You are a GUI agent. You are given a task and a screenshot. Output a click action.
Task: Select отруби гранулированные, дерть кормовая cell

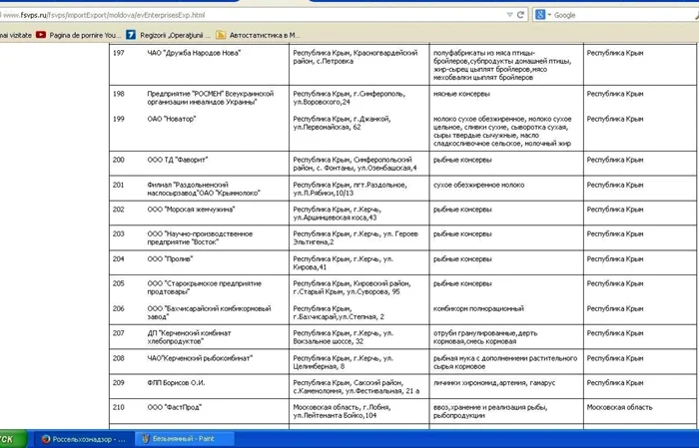tap(485, 337)
